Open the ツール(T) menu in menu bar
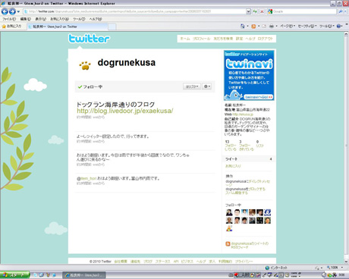Screen dimensions: 349x279 79,19
